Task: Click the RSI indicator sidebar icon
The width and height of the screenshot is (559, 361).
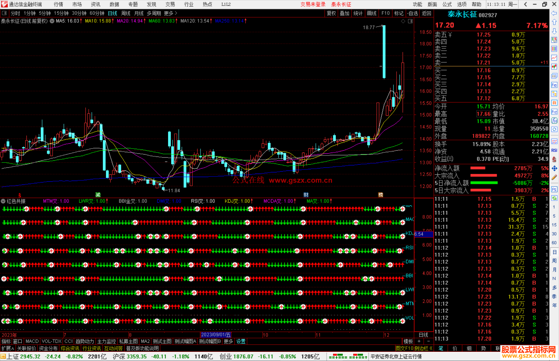Action: pyautogui.click(x=554, y=150)
